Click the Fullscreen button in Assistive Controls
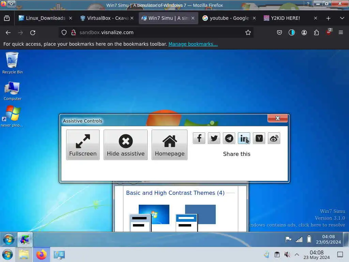Screen dimensions: 349x262 pos(83,145)
